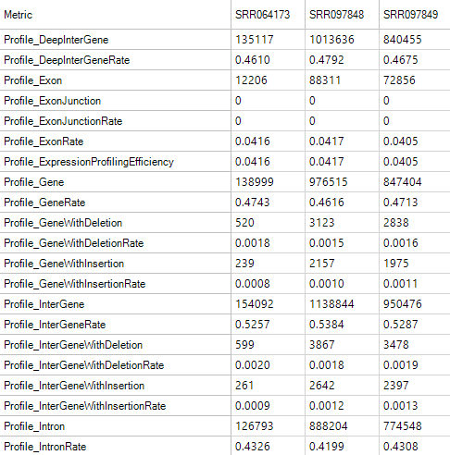The width and height of the screenshot is (450, 455).
Task: Click the Metric column header
Action: point(18,15)
